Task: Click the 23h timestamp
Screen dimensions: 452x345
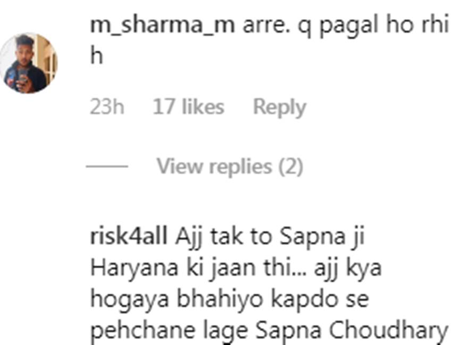Action: pos(107,107)
